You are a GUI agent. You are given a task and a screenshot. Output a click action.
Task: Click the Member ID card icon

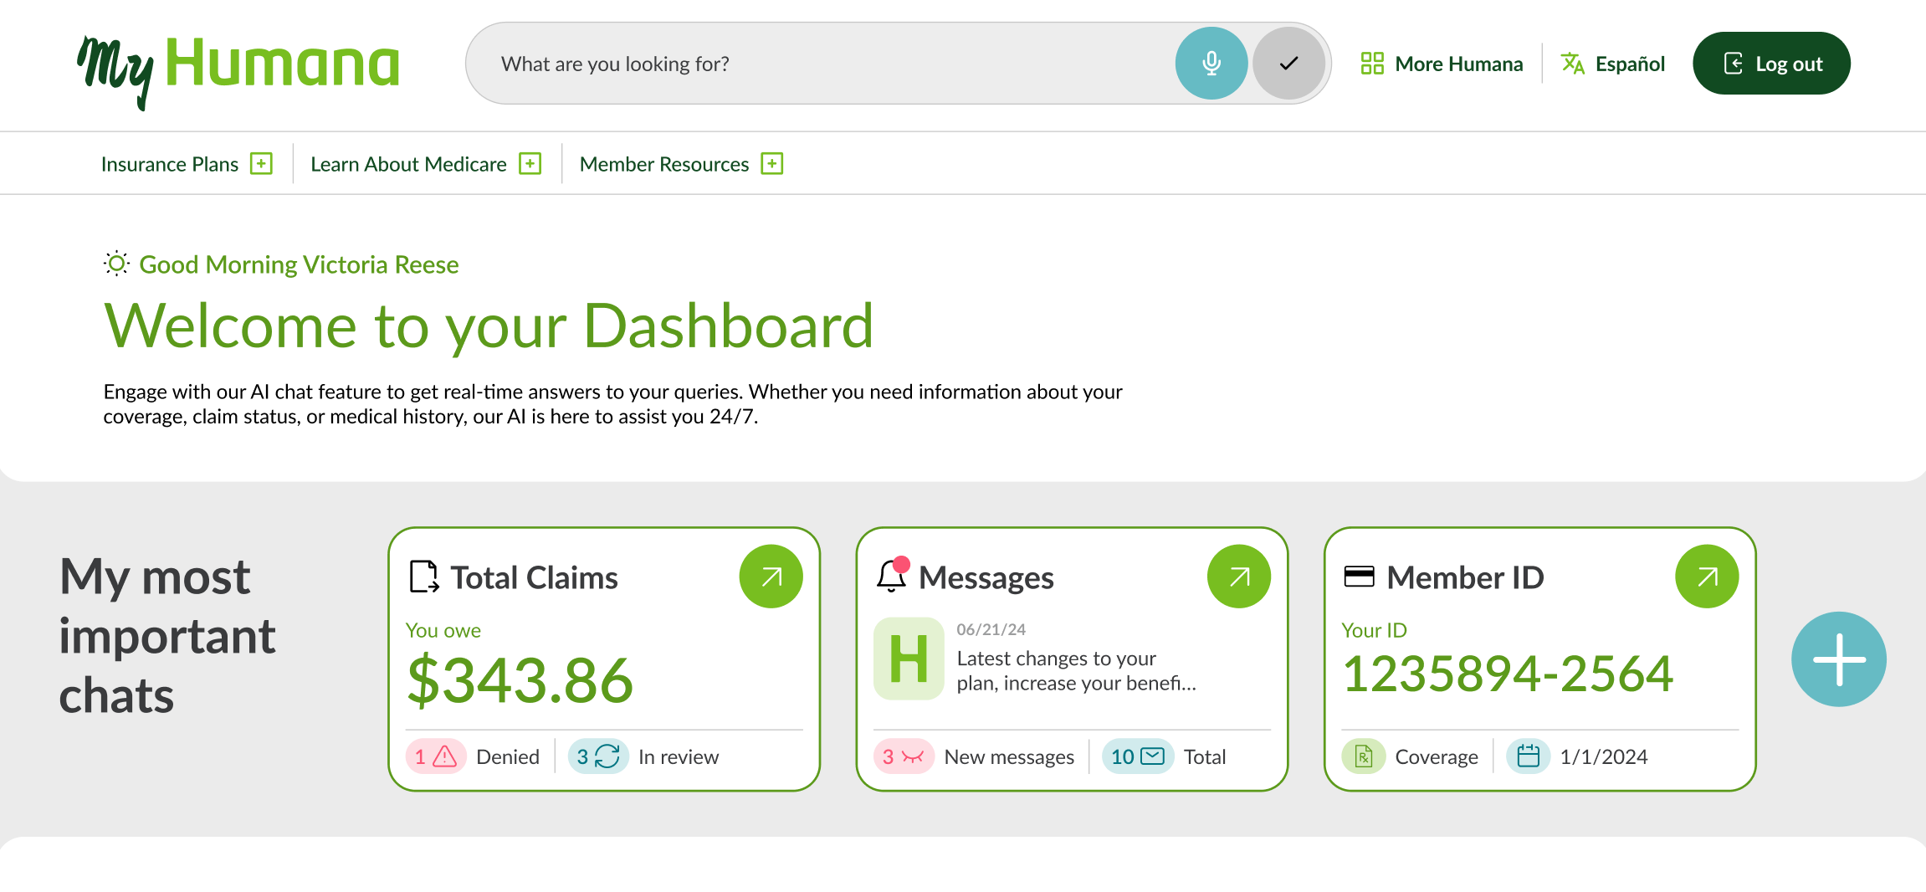(x=1359, y=577)
